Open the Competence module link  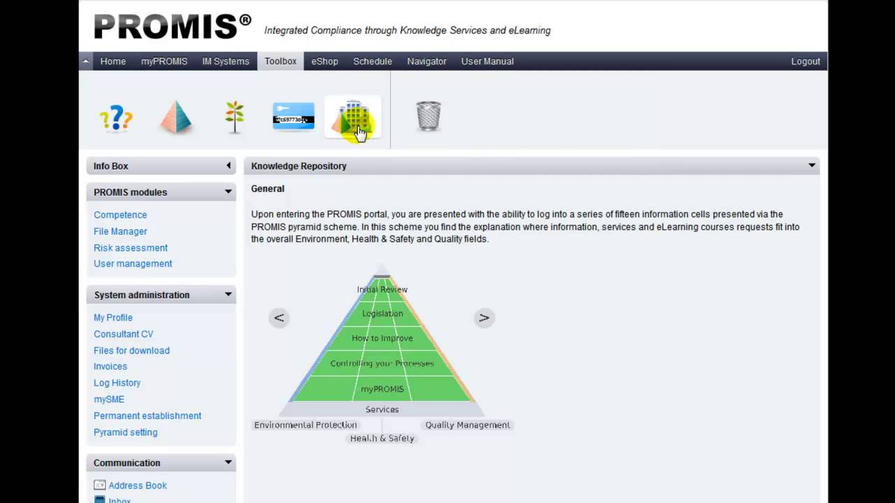pos(120,215)
